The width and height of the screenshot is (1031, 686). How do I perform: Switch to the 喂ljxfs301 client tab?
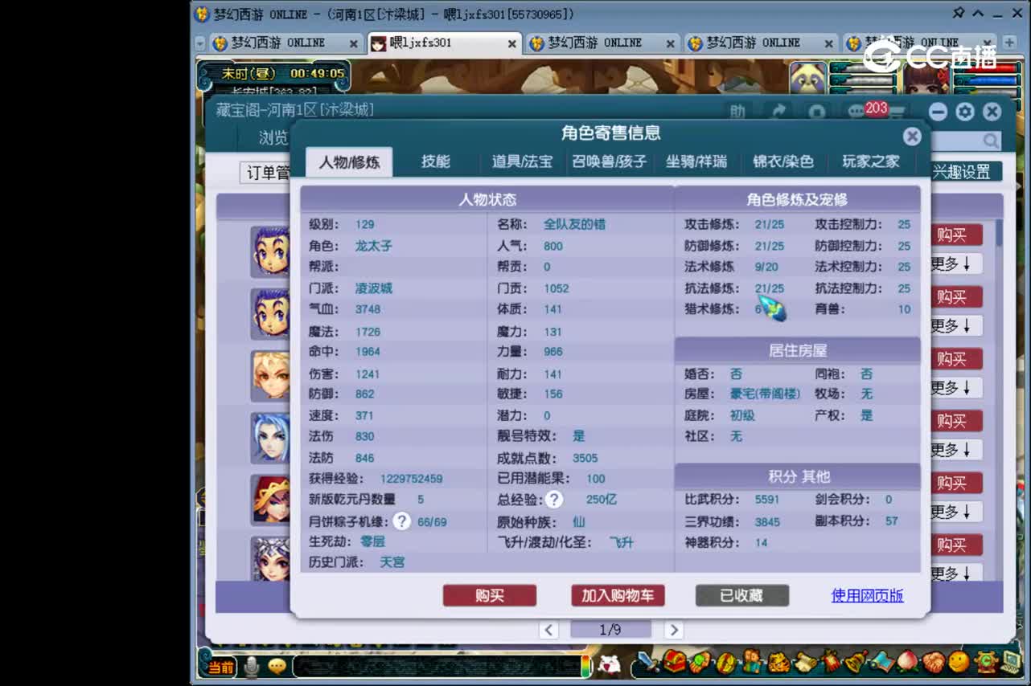click(444, 43)
